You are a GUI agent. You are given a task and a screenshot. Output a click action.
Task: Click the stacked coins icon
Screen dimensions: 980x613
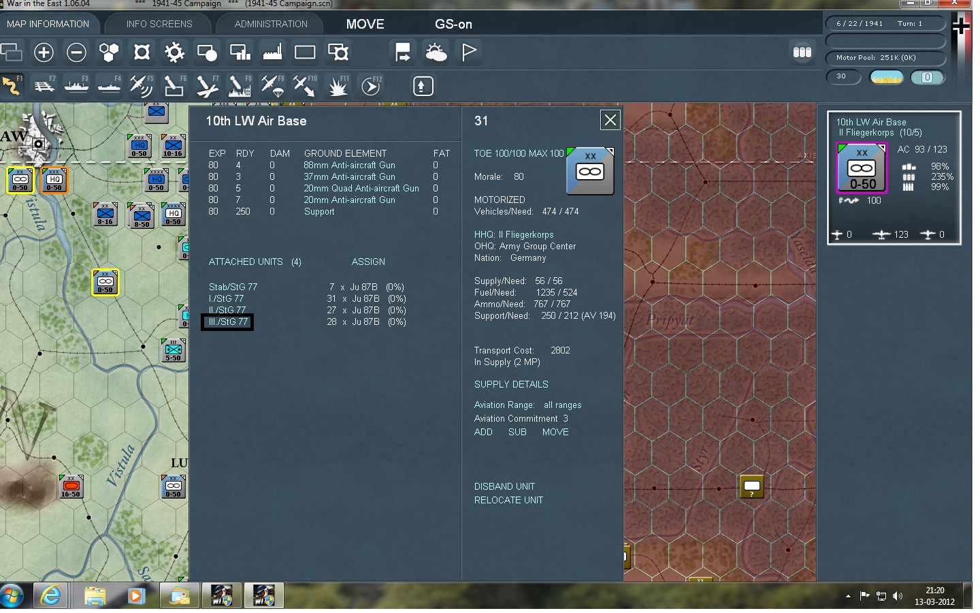pos(802,52)
